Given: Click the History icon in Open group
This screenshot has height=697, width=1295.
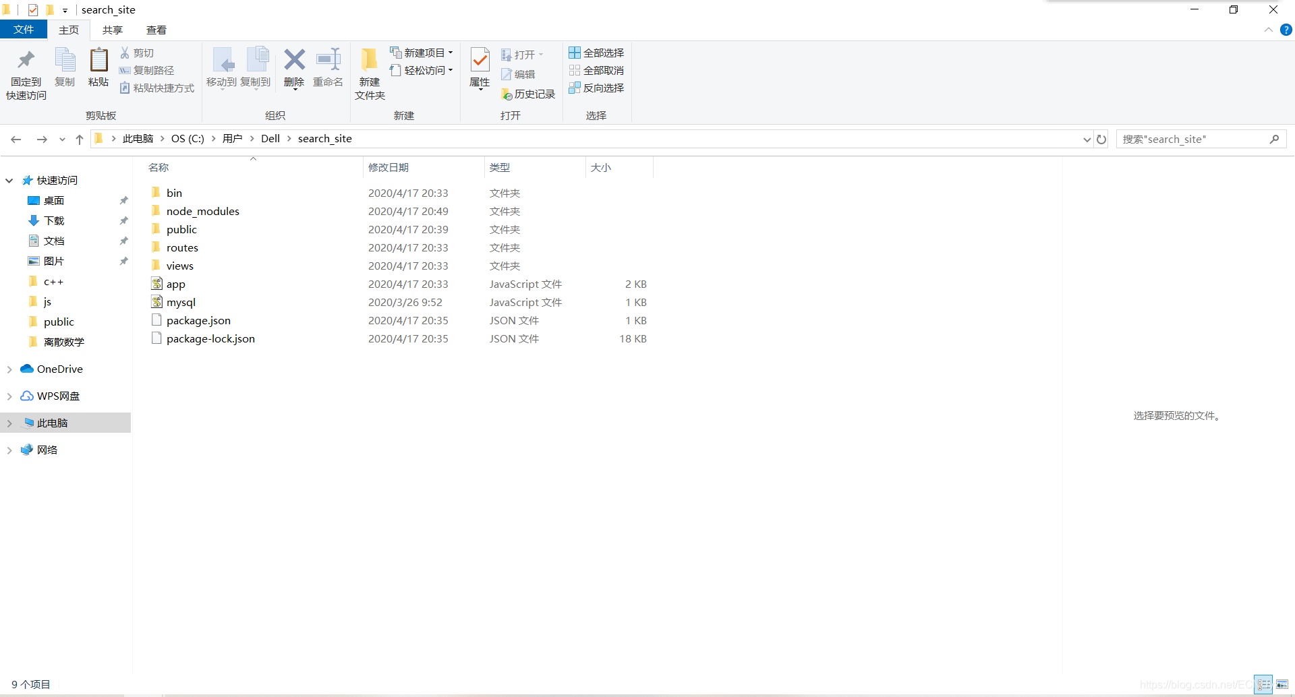Looking at the screenshot, I should point(507,94).
